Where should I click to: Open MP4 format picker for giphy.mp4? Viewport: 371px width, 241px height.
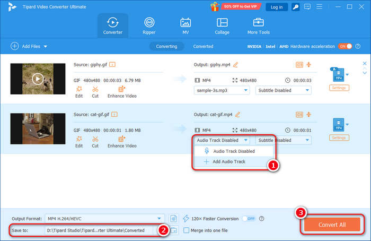pyautogui.click(x=340, y=75)
